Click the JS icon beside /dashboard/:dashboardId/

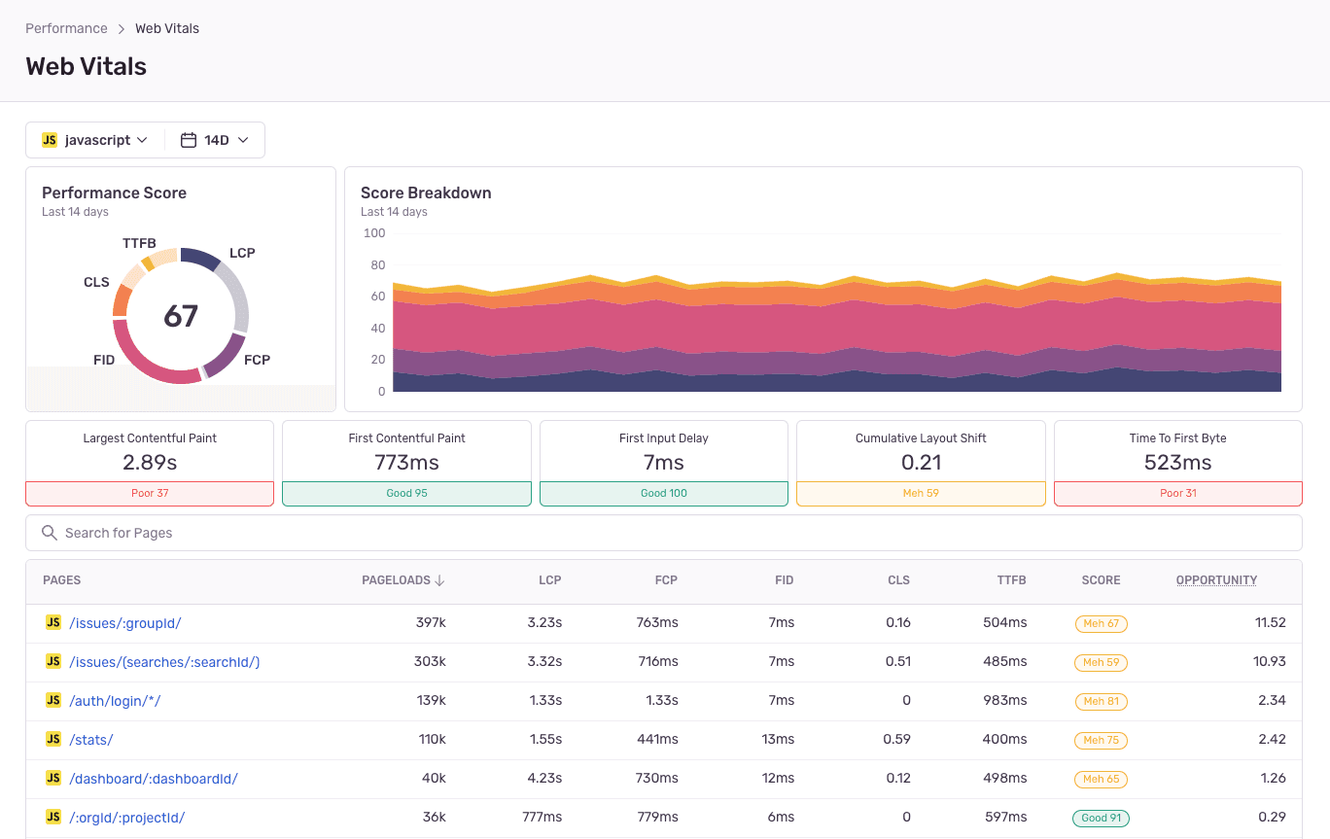(53, 778)
